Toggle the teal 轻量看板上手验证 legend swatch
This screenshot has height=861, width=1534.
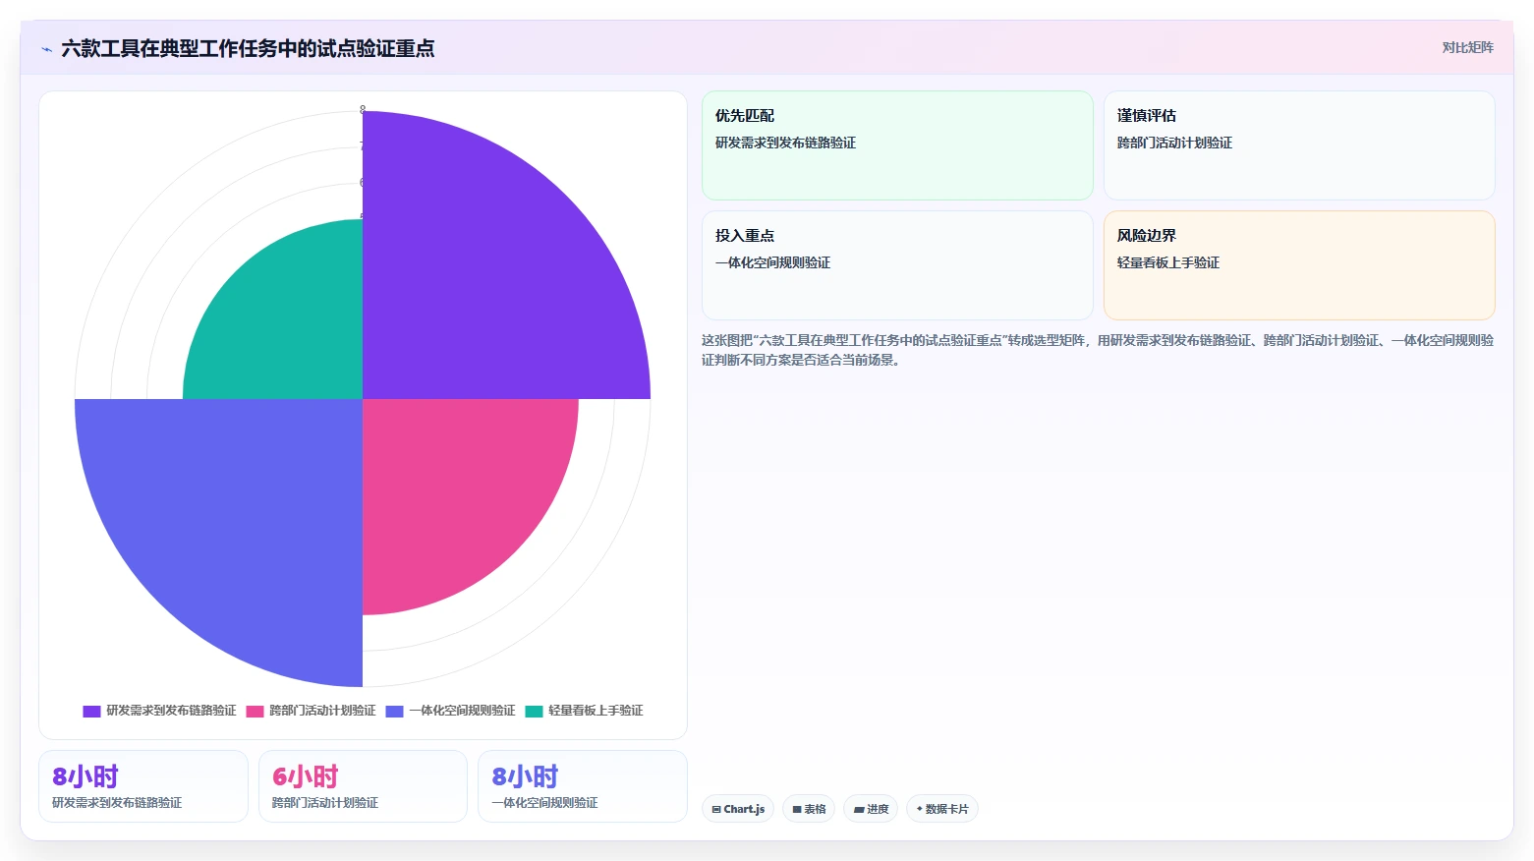click(534, 711)
